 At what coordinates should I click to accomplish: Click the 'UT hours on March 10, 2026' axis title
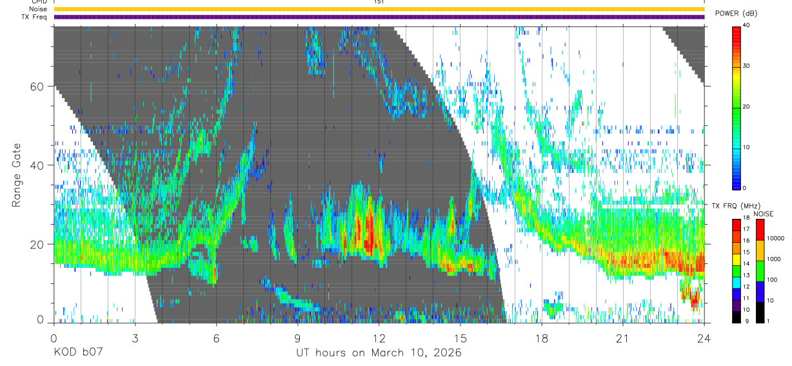(379, 353)
